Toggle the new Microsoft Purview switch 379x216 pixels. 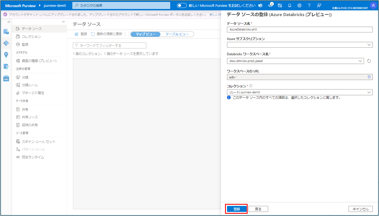tap(182, 6)
